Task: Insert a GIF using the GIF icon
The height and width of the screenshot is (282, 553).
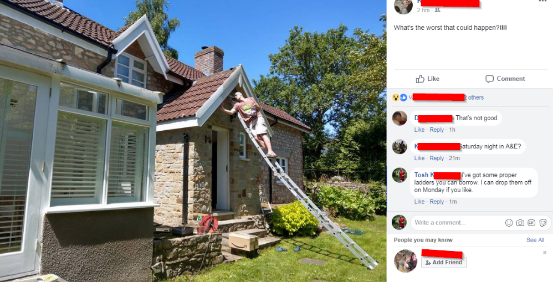Action: [x=531, y=222]
